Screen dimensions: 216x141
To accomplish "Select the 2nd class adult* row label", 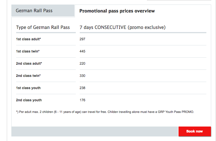I will coord(29,64).
